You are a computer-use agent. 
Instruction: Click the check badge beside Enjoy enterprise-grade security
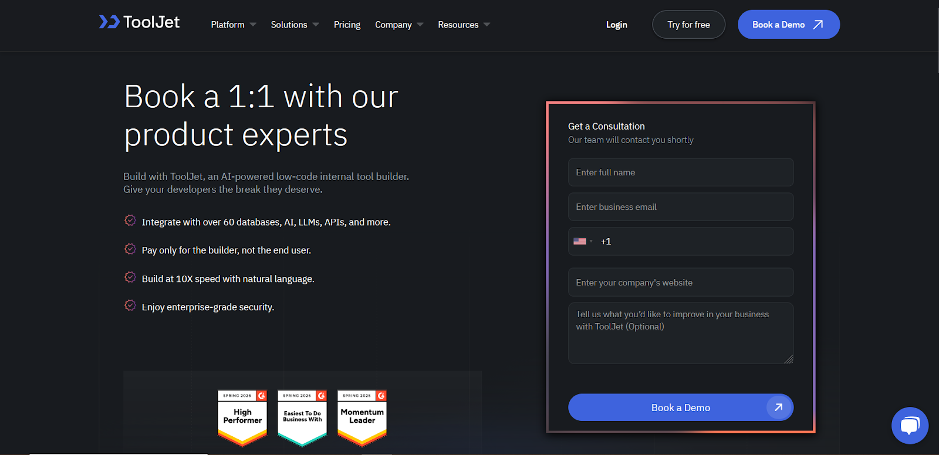pyautogui.click(x=130, y=305)
